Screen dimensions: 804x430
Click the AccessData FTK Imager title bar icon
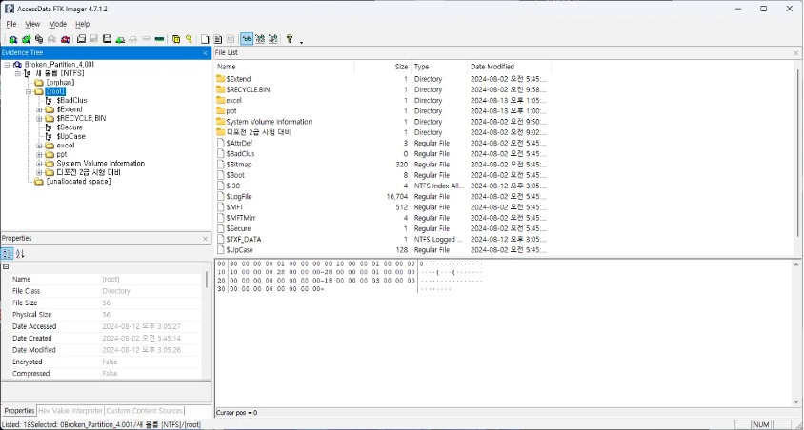pos(9,9)
